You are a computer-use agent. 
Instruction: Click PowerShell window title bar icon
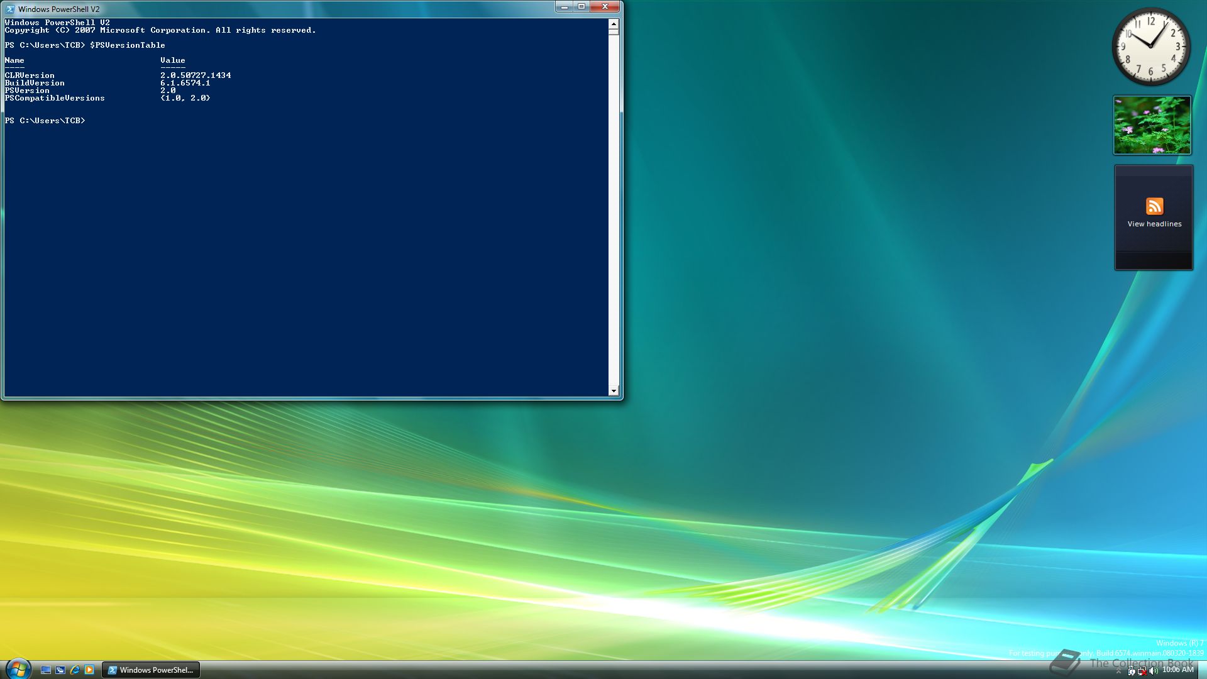coord(10,9)
